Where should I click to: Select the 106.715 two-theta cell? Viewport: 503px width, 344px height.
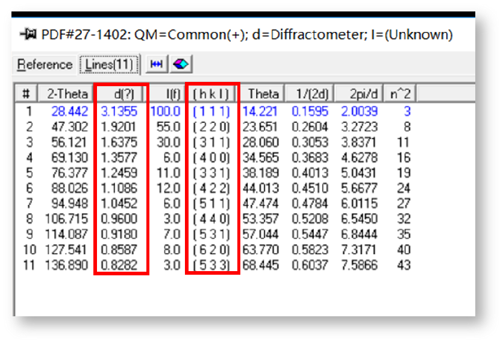(x=66, y=219)
